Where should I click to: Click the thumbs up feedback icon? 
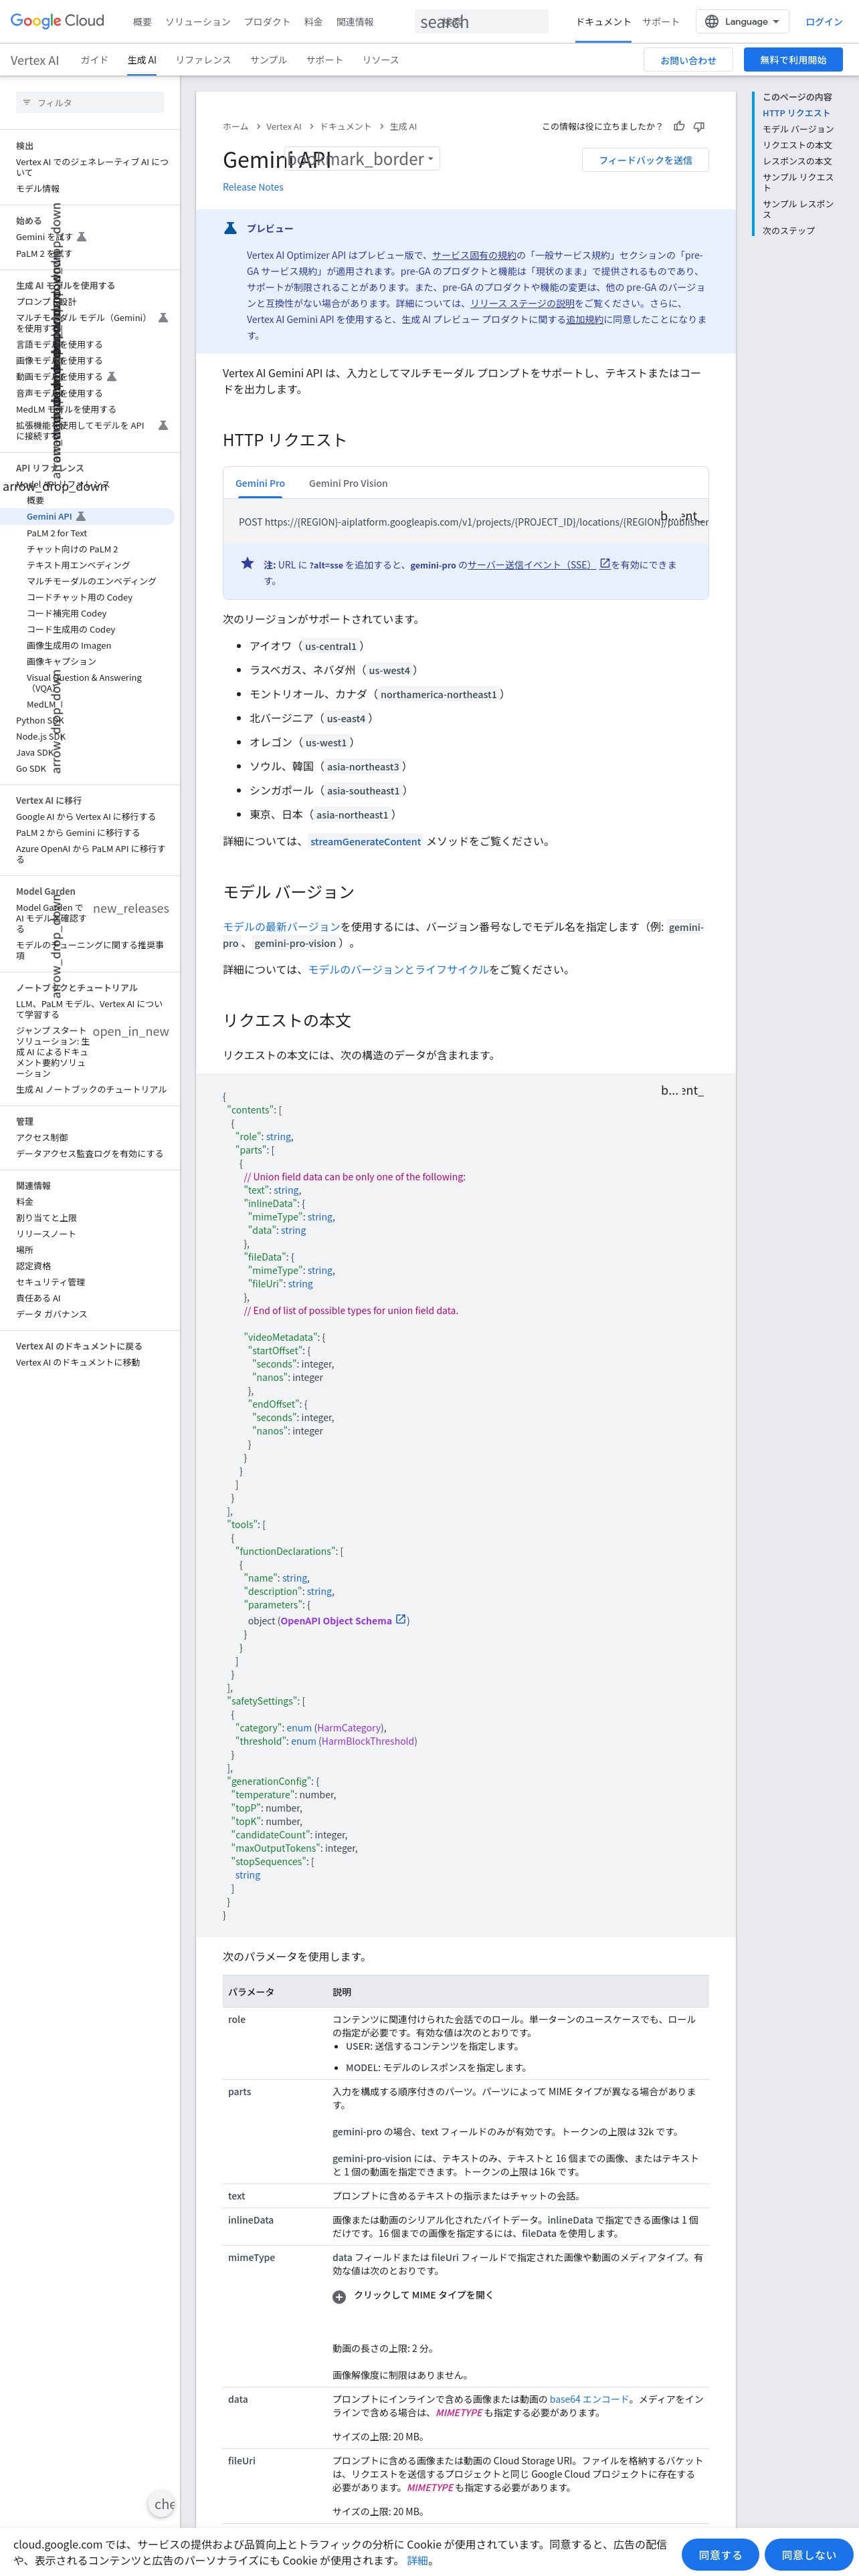point(680,126)
